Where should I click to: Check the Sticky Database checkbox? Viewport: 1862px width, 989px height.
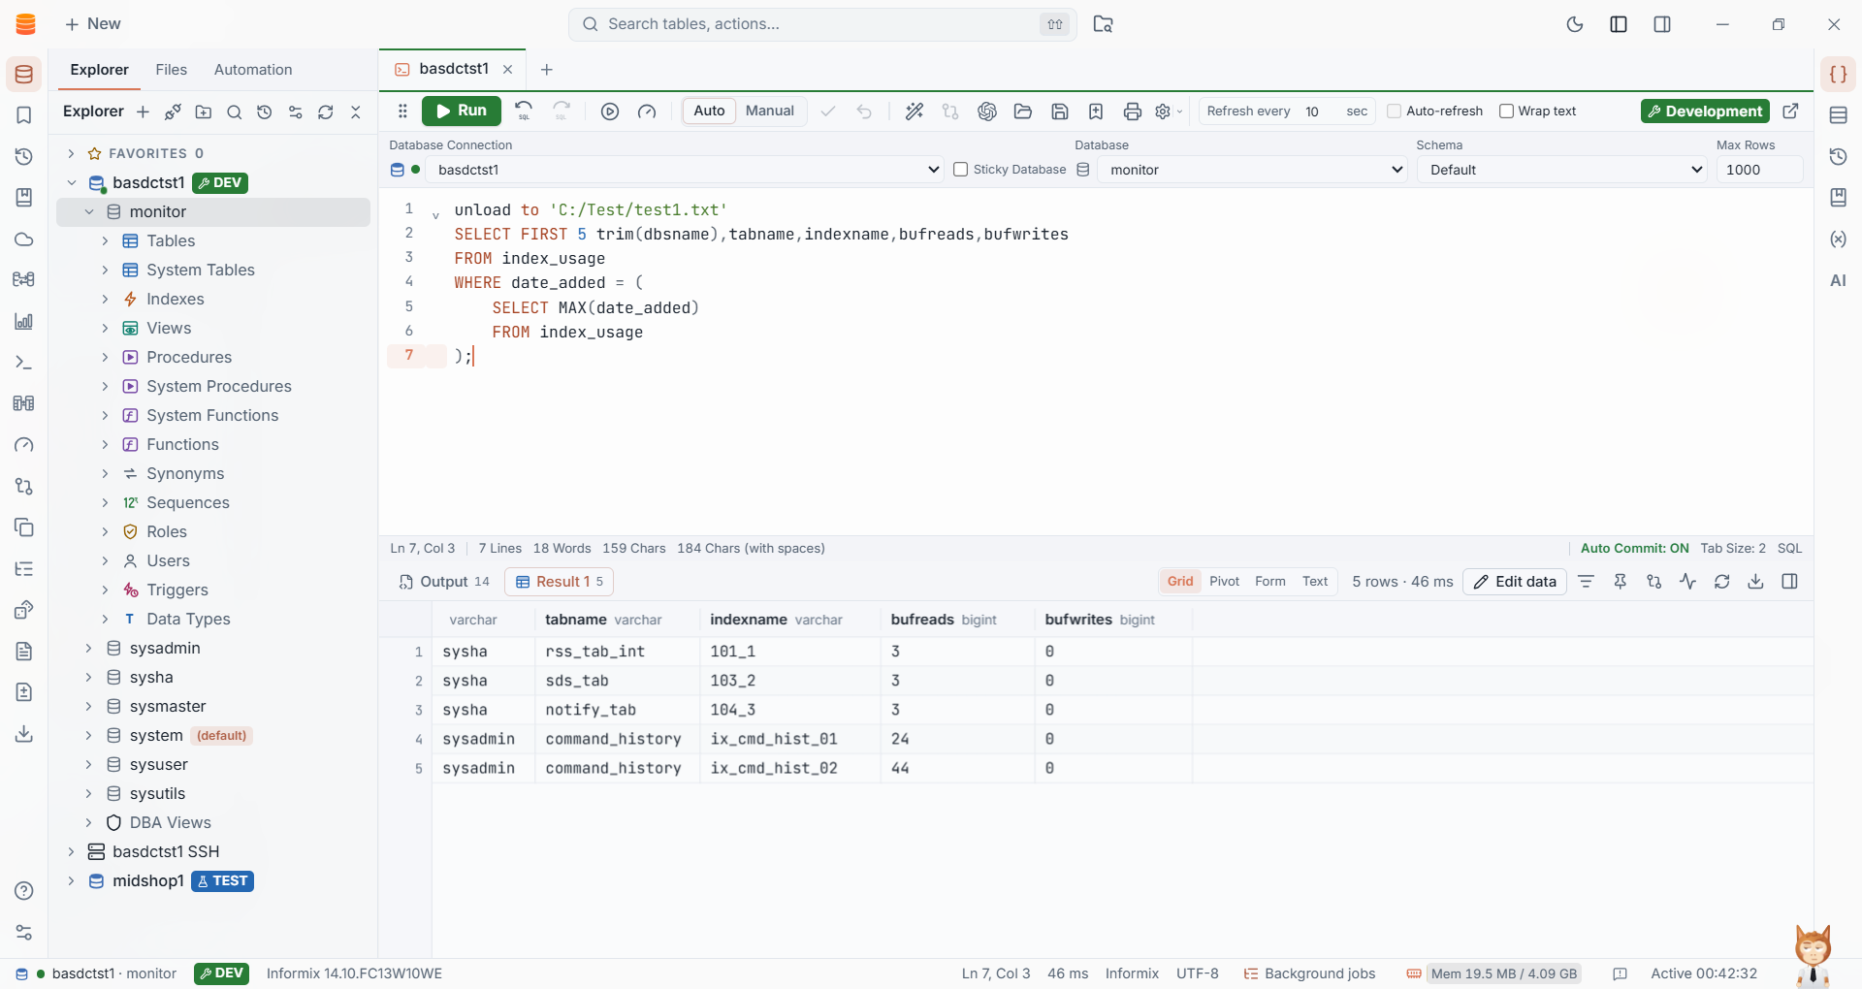[x=960, y=170]
